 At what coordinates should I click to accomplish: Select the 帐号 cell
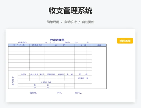coord(42,74)
